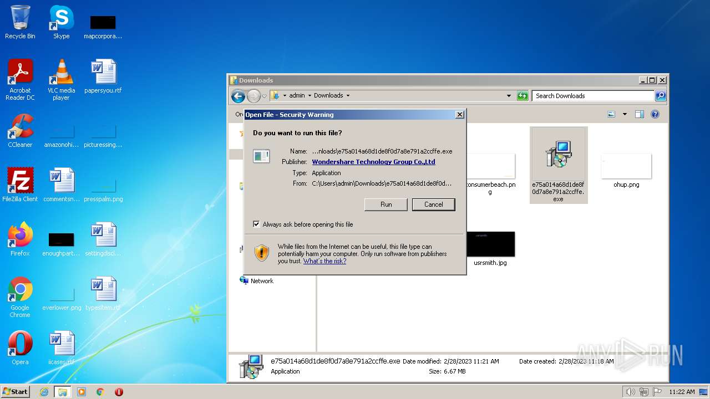Open the Recycle Bin desktop icon
This screenshot has height=399, width=710.
coord(20,22)
